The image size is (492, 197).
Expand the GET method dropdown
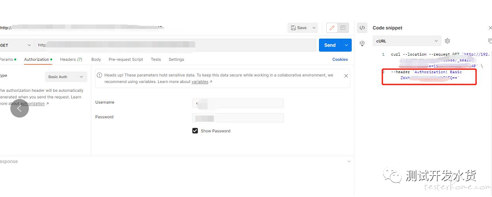point(15,45)
